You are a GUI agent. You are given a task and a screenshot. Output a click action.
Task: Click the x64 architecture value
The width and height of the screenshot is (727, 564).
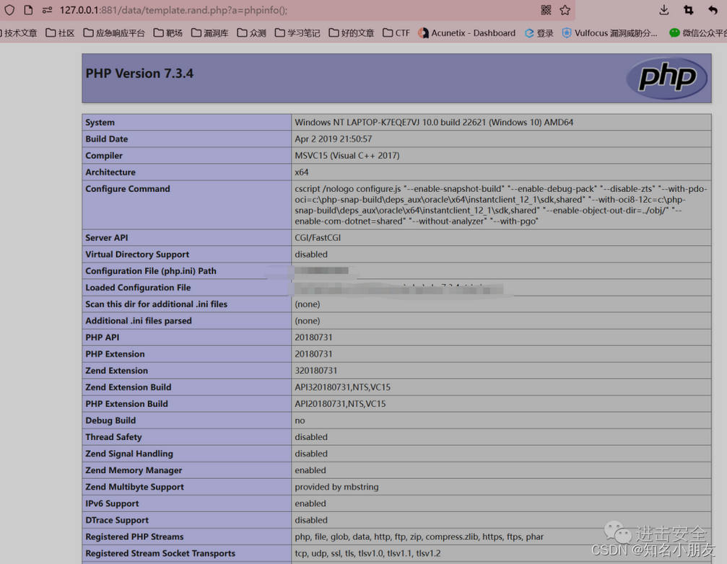301,172
